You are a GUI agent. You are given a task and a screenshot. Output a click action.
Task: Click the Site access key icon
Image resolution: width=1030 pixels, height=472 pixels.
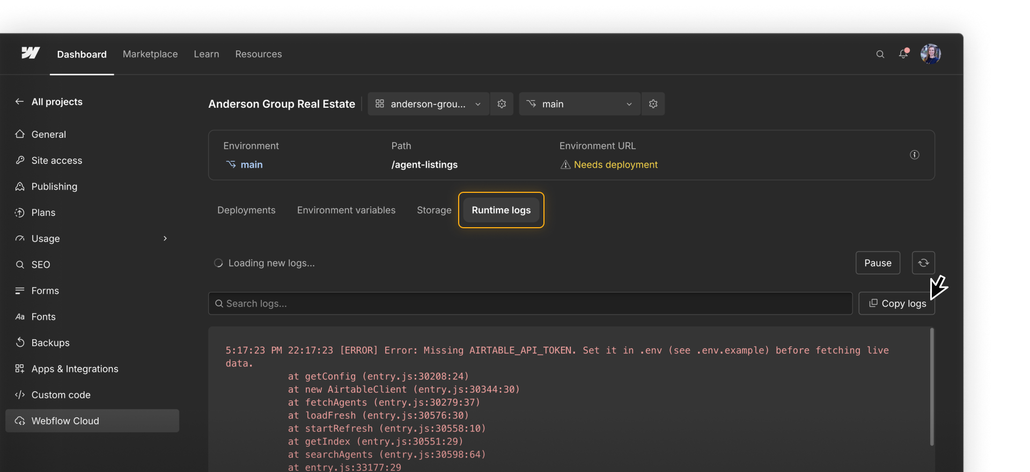[20, 160]
